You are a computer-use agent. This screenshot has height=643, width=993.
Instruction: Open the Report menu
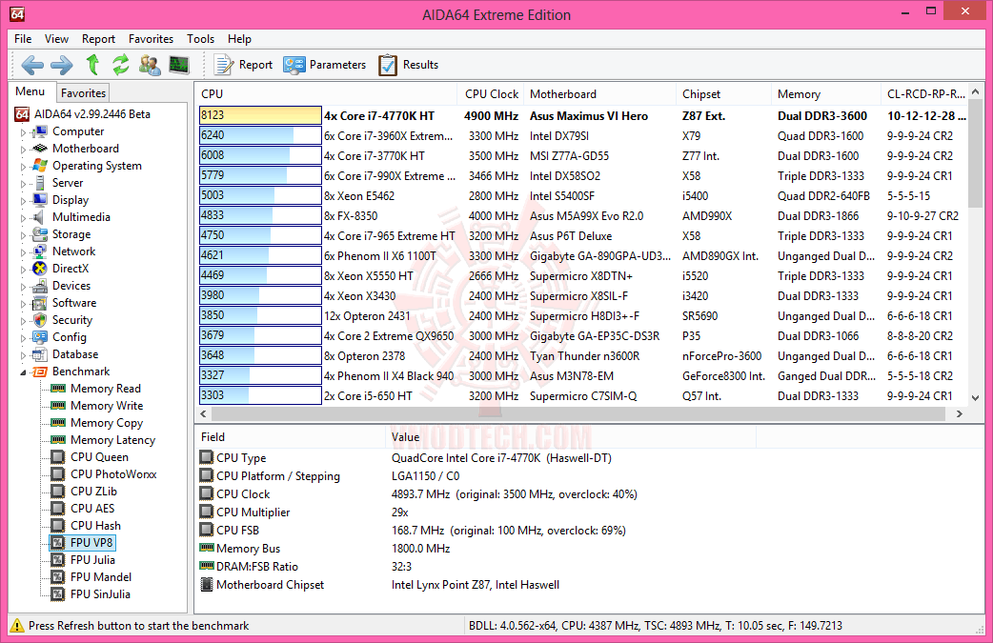98,39
